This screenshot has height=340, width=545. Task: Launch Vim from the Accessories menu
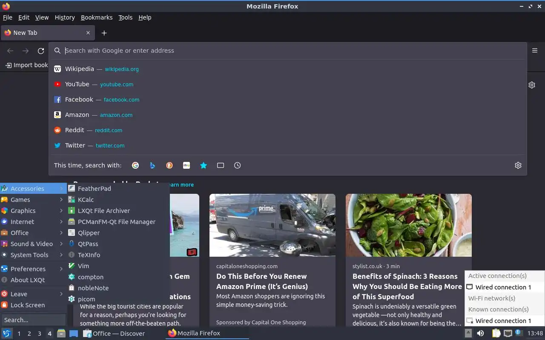click(x=118, y=266)
